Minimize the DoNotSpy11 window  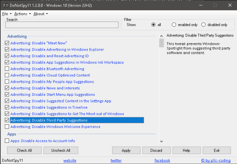201,5
